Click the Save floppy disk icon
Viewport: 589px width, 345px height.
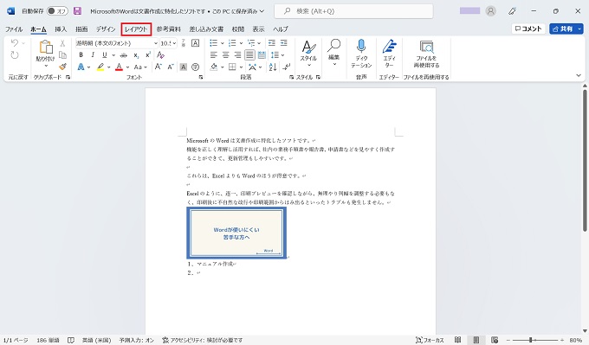pos(77,11)
